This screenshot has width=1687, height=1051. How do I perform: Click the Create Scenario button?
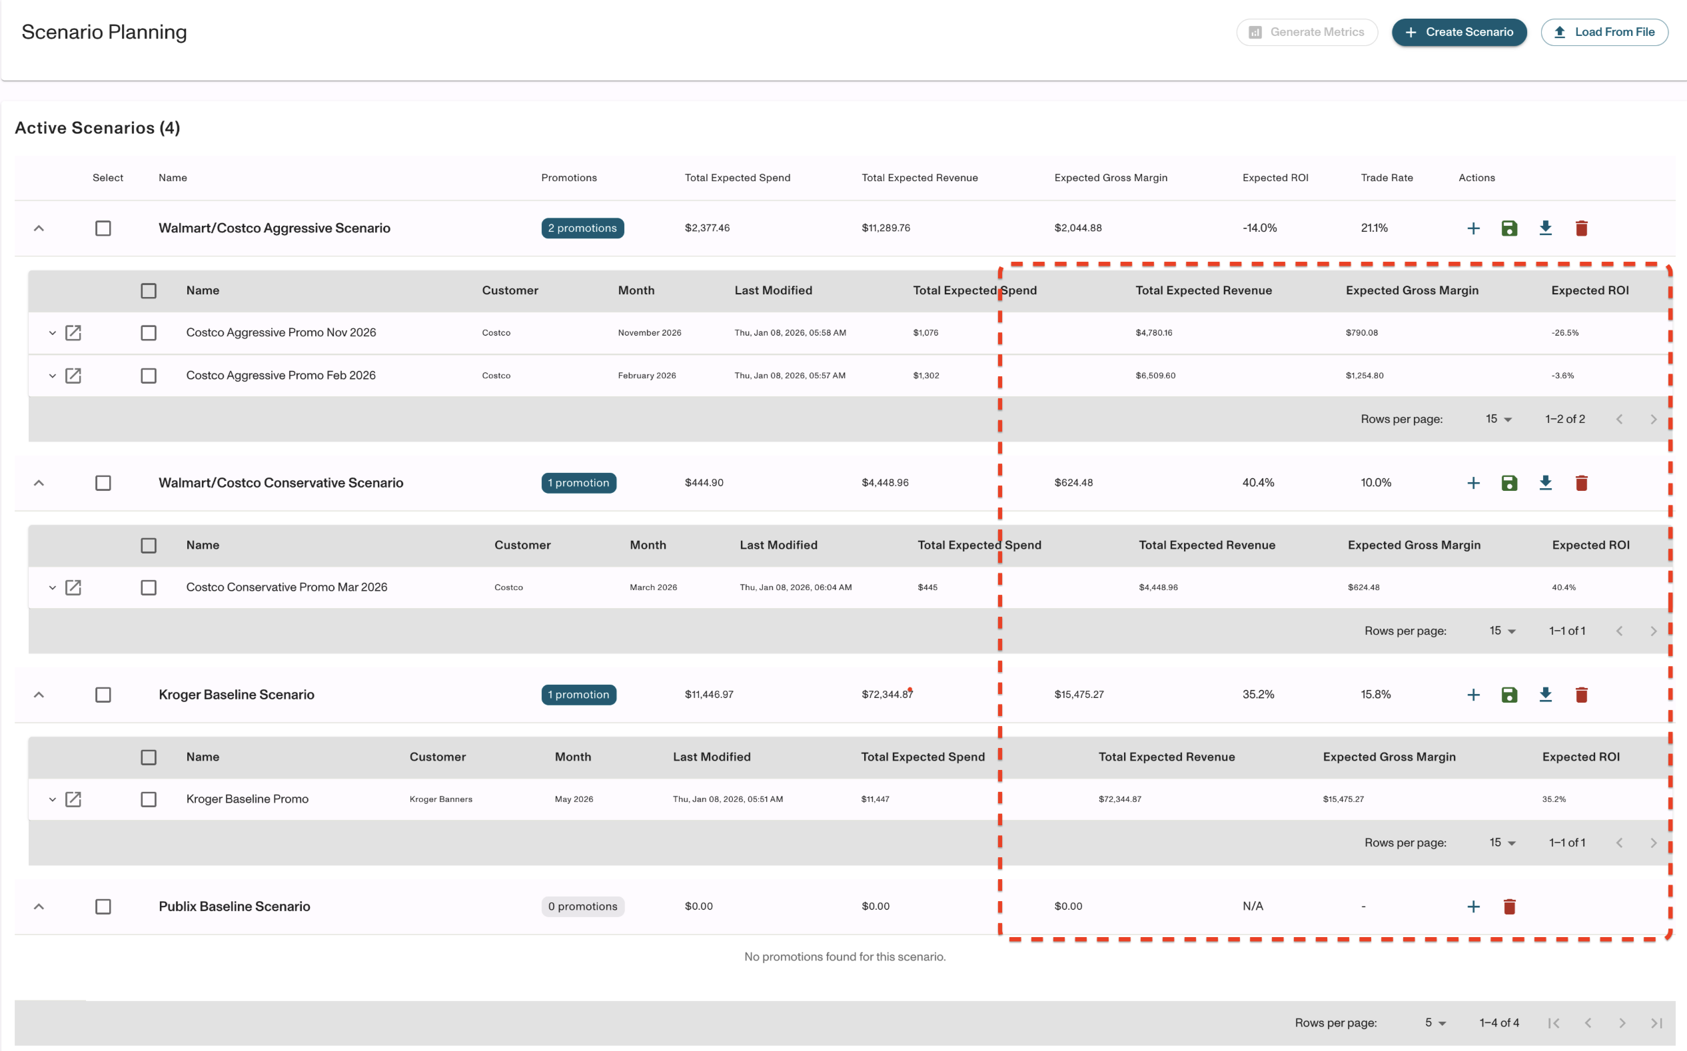pyautogui.click(x=1458, y=32)
